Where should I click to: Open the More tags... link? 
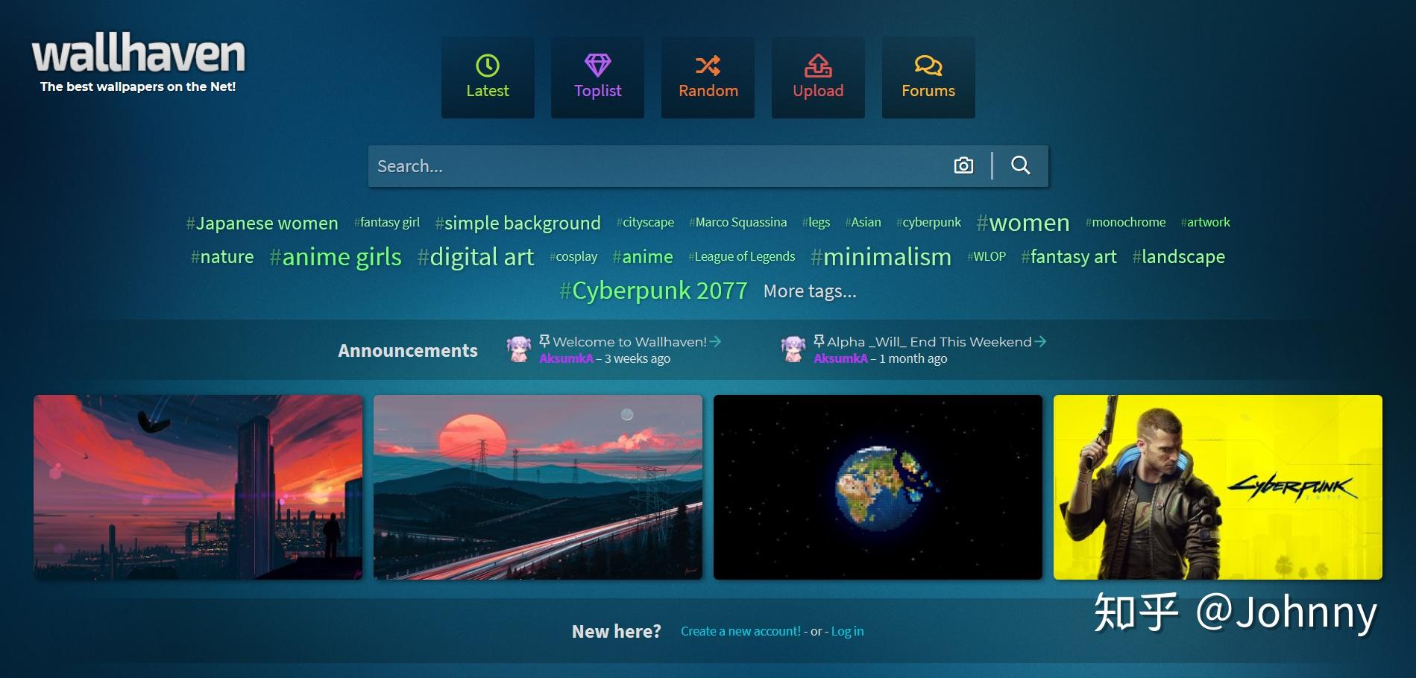click(810, 291)
